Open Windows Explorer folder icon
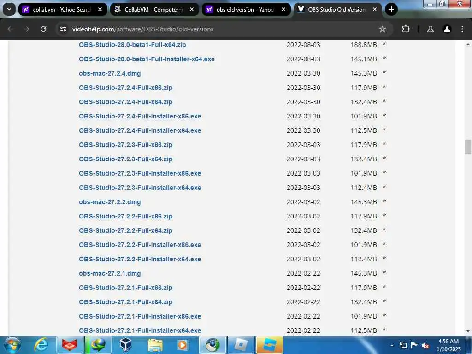 click(155, 345)
